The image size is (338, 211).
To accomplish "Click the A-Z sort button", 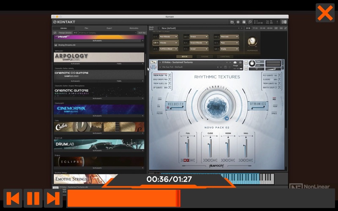I will (76, 33).
